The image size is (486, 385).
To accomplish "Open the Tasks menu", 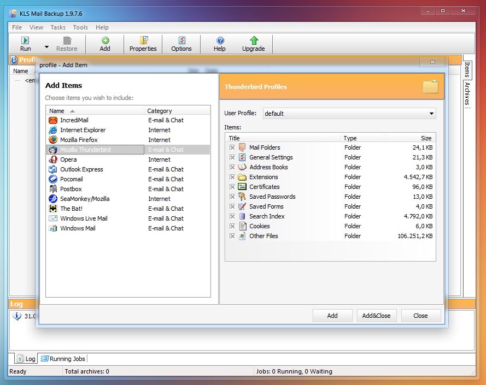I will click(58, 27).
